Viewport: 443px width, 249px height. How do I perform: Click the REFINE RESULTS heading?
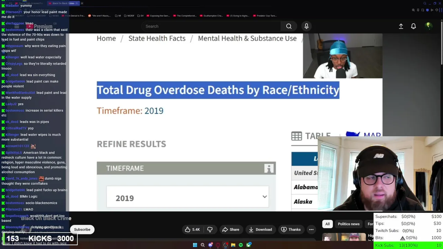pyautogui.click(x=131, y=144)
